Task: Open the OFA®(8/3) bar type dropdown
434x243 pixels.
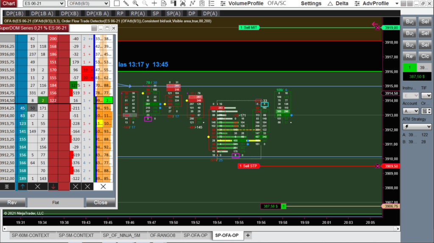Action: 88,3
